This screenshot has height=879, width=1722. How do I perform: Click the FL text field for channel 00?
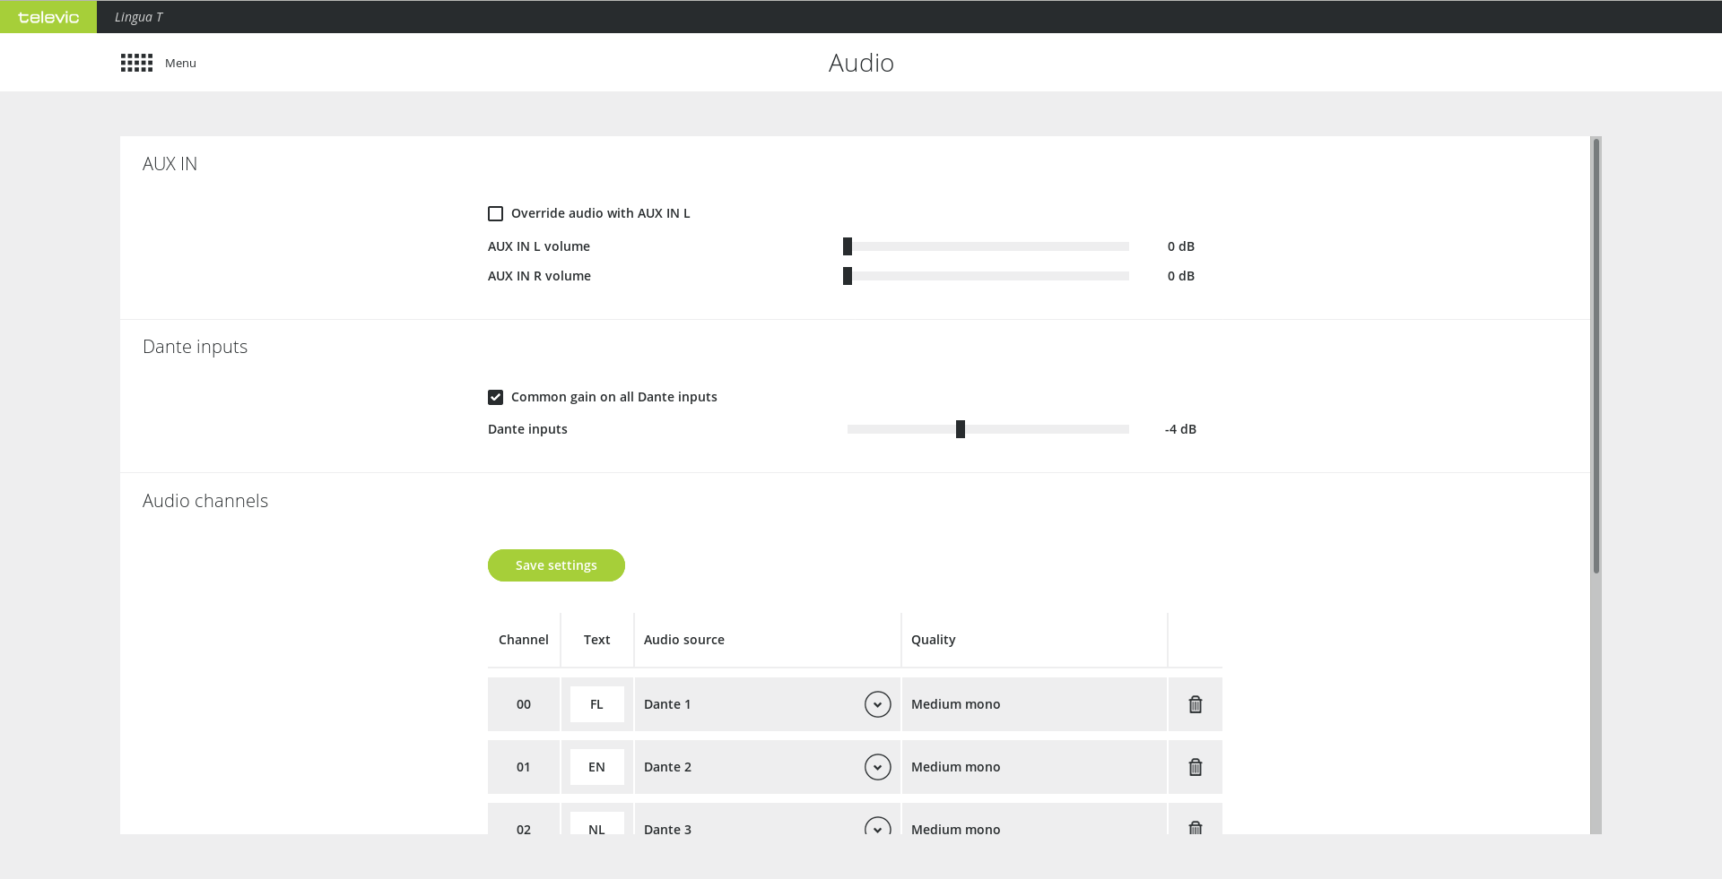pyautogui.click(x=596, y=704)
